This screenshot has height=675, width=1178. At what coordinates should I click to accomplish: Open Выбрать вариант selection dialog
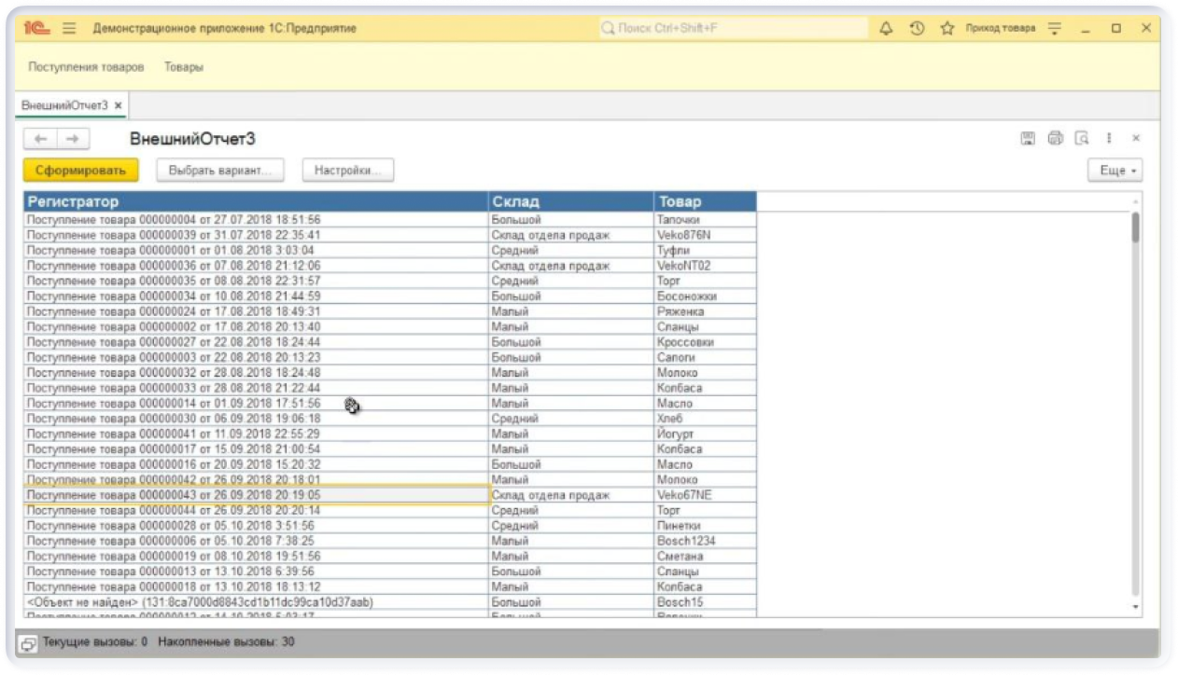coord(219,171)
